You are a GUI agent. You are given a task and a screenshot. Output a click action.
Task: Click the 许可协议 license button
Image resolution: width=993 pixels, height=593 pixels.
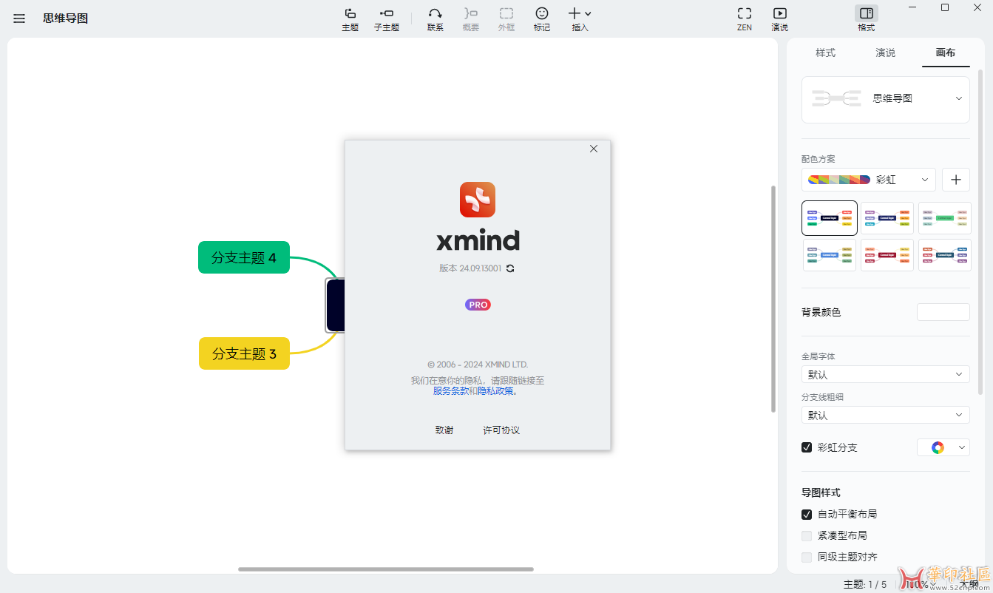(x=501, y=430)
